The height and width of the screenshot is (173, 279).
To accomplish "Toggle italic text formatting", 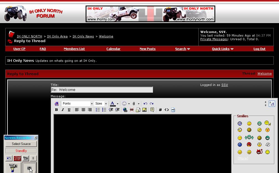I will [x=63, y=110].
